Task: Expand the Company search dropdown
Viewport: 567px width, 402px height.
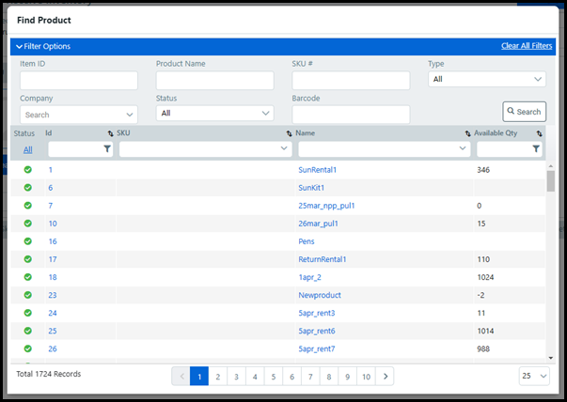Action: (x=78, y=115)
